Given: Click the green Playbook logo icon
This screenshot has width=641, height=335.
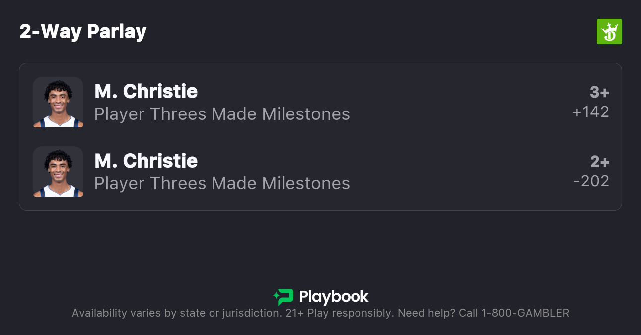Looking at the screenshot, I should tap(284, 297).
